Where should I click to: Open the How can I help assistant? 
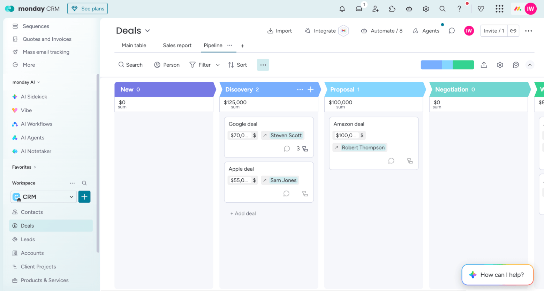point(498,275)
